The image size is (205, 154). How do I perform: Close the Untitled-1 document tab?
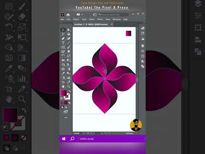click(x=112, y=24)
